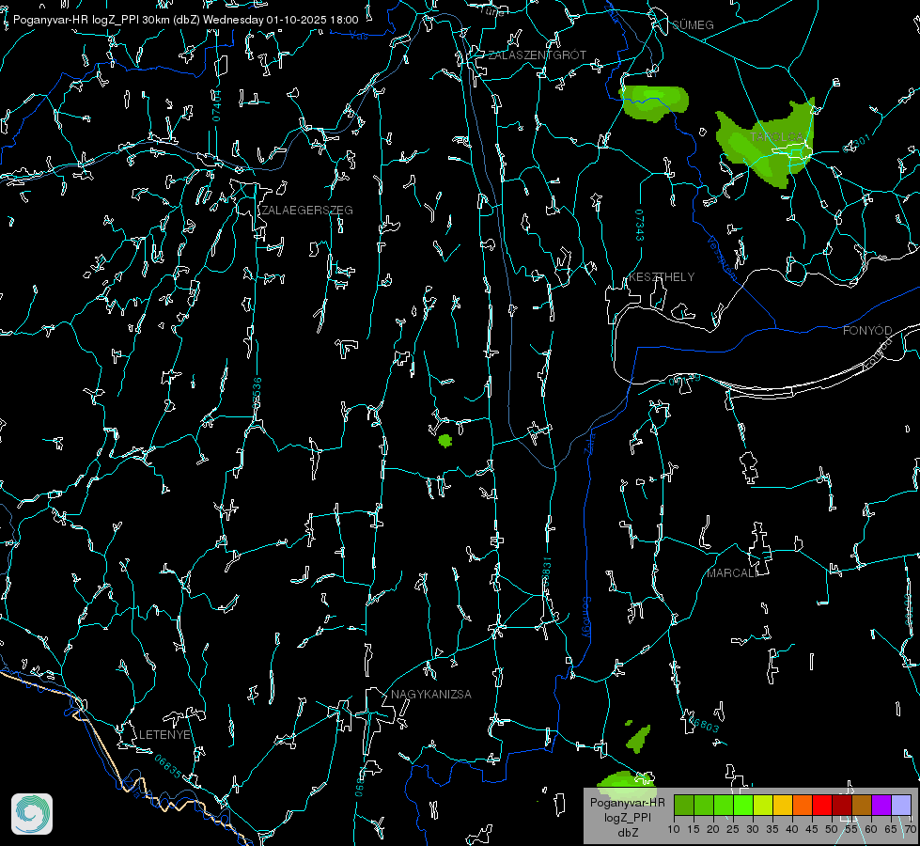Click the road number label 07404
The image size is (920, 846).
coord(217,105)
